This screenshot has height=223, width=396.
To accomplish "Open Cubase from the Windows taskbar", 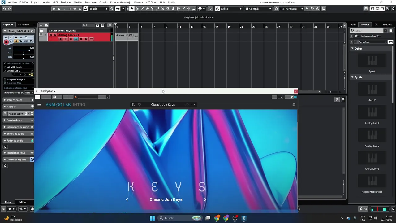I will (244, 218).
